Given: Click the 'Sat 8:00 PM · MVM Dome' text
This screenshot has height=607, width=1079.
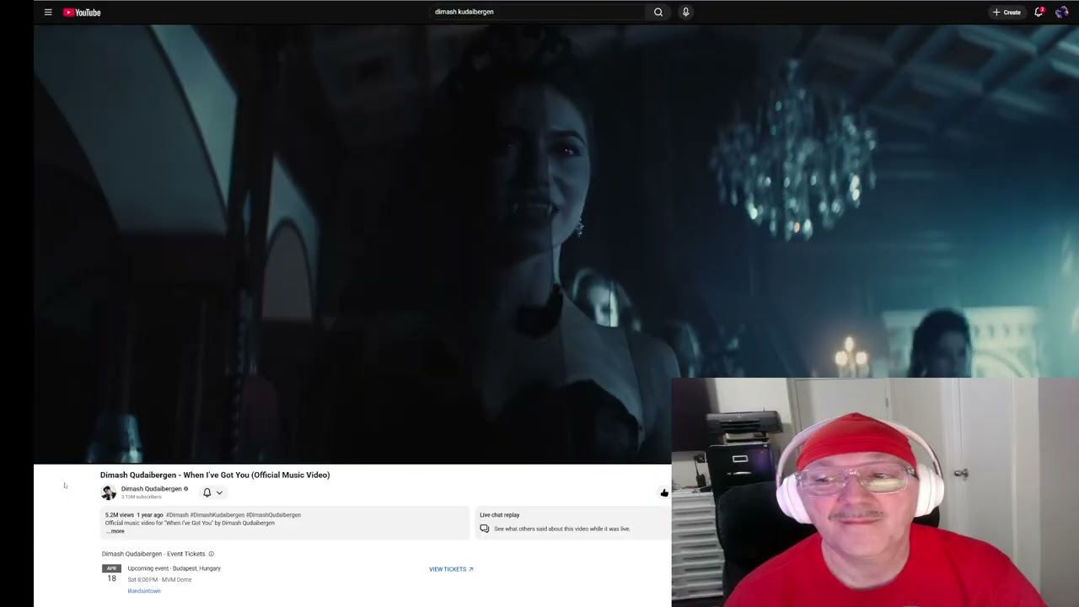Looking at the screenshot, I should pos(159,580).
